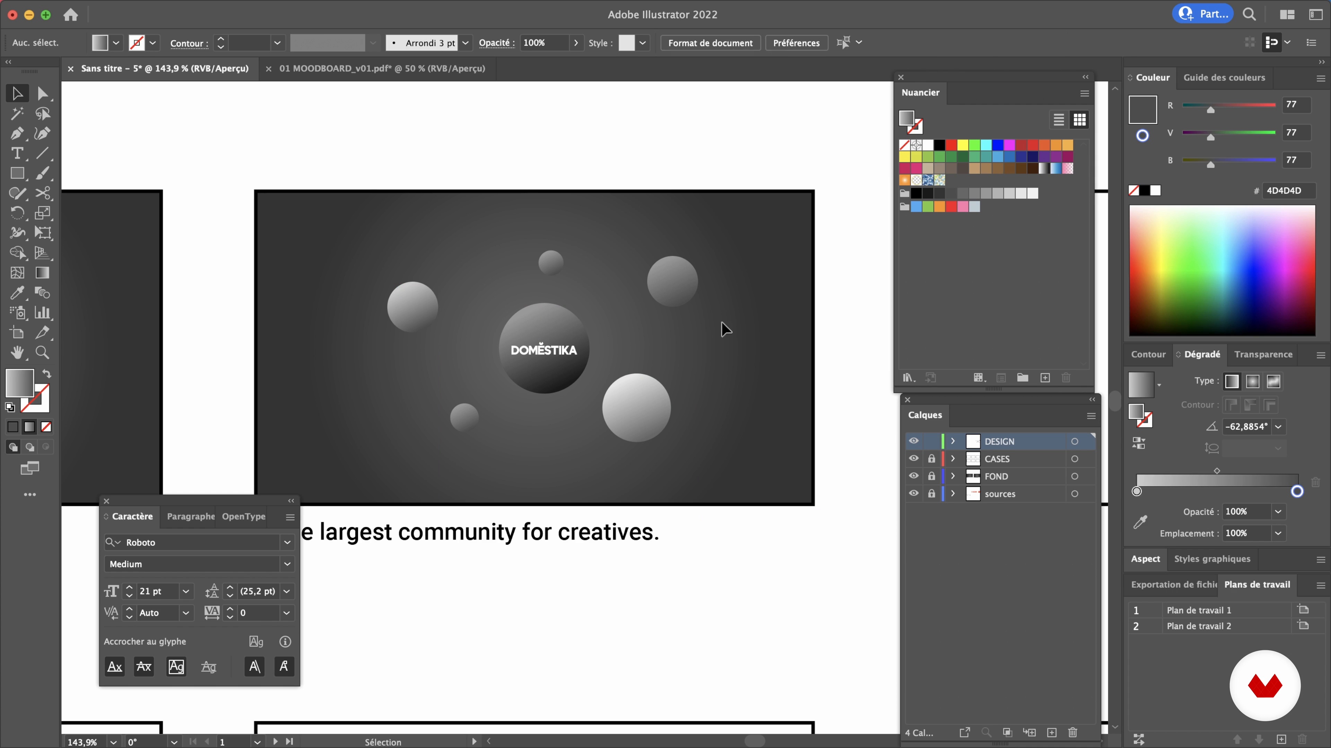Select the Type tool
Viewport: 1331px width, 748px height.
(x=17, y=153)
